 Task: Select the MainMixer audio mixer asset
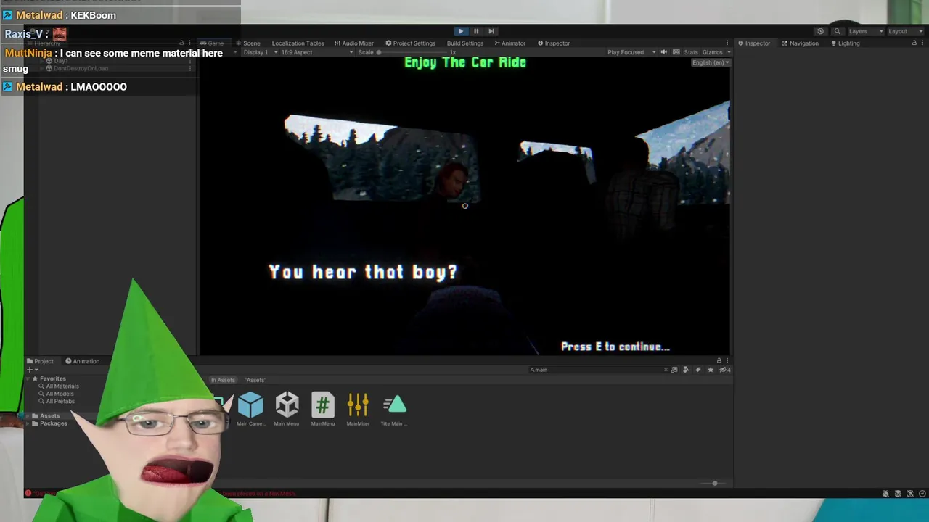[x=358, y=410]
